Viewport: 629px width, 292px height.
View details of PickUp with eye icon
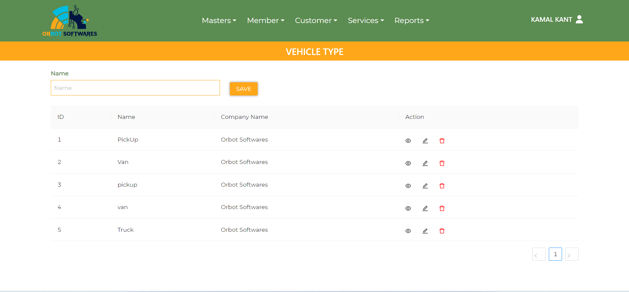pos(408,141)
